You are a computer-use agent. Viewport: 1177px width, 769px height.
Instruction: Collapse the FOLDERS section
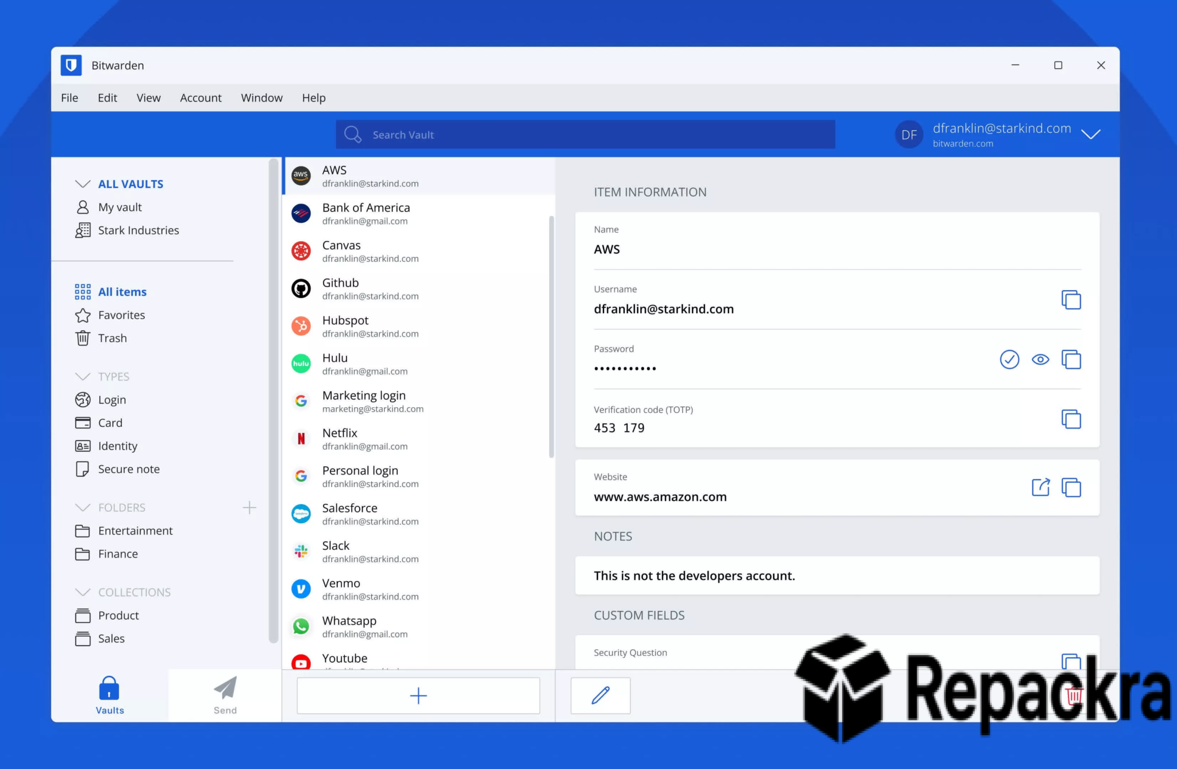(x=83, y=508)
